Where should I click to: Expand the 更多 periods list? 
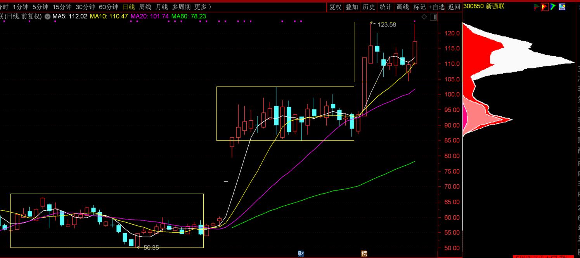(203, 7)
